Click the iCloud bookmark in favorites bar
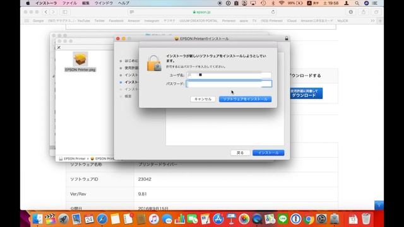Screen dimensions: 404x227 click(292, 21)
